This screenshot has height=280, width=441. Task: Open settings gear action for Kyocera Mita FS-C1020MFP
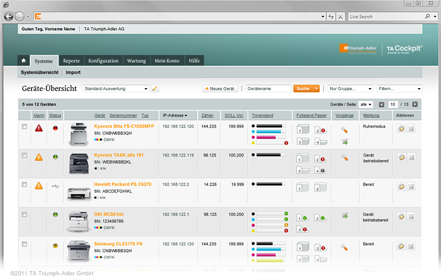pyautogui.click(x=402, y=128)
